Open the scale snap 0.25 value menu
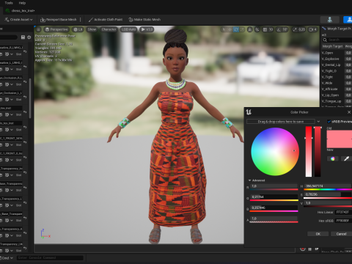Screen dimensions: 352x264 301,29
